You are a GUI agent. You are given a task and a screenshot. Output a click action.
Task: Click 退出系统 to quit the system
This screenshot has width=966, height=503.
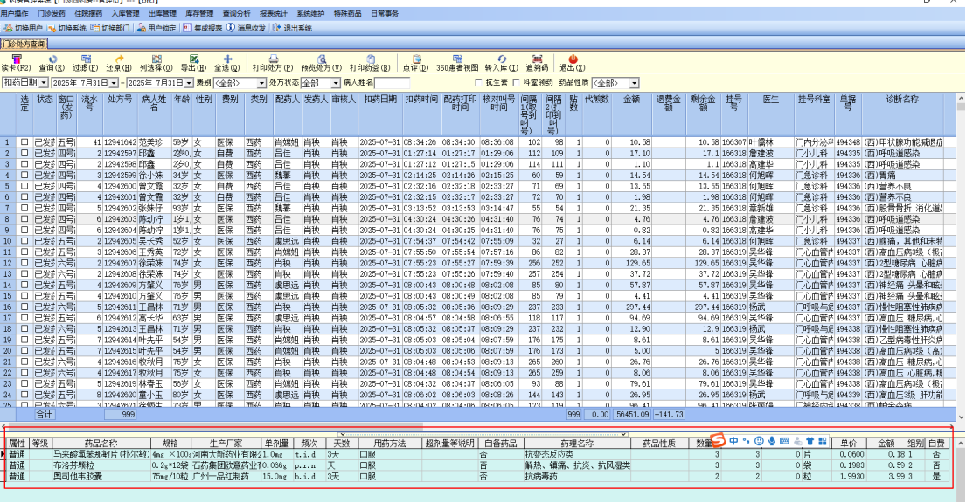292,28
